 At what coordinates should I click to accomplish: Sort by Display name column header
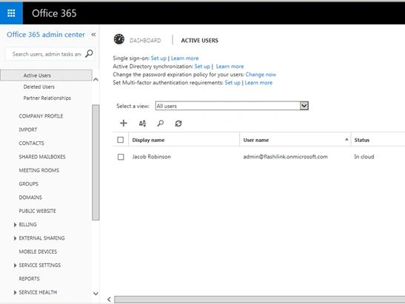click(148, 140)
